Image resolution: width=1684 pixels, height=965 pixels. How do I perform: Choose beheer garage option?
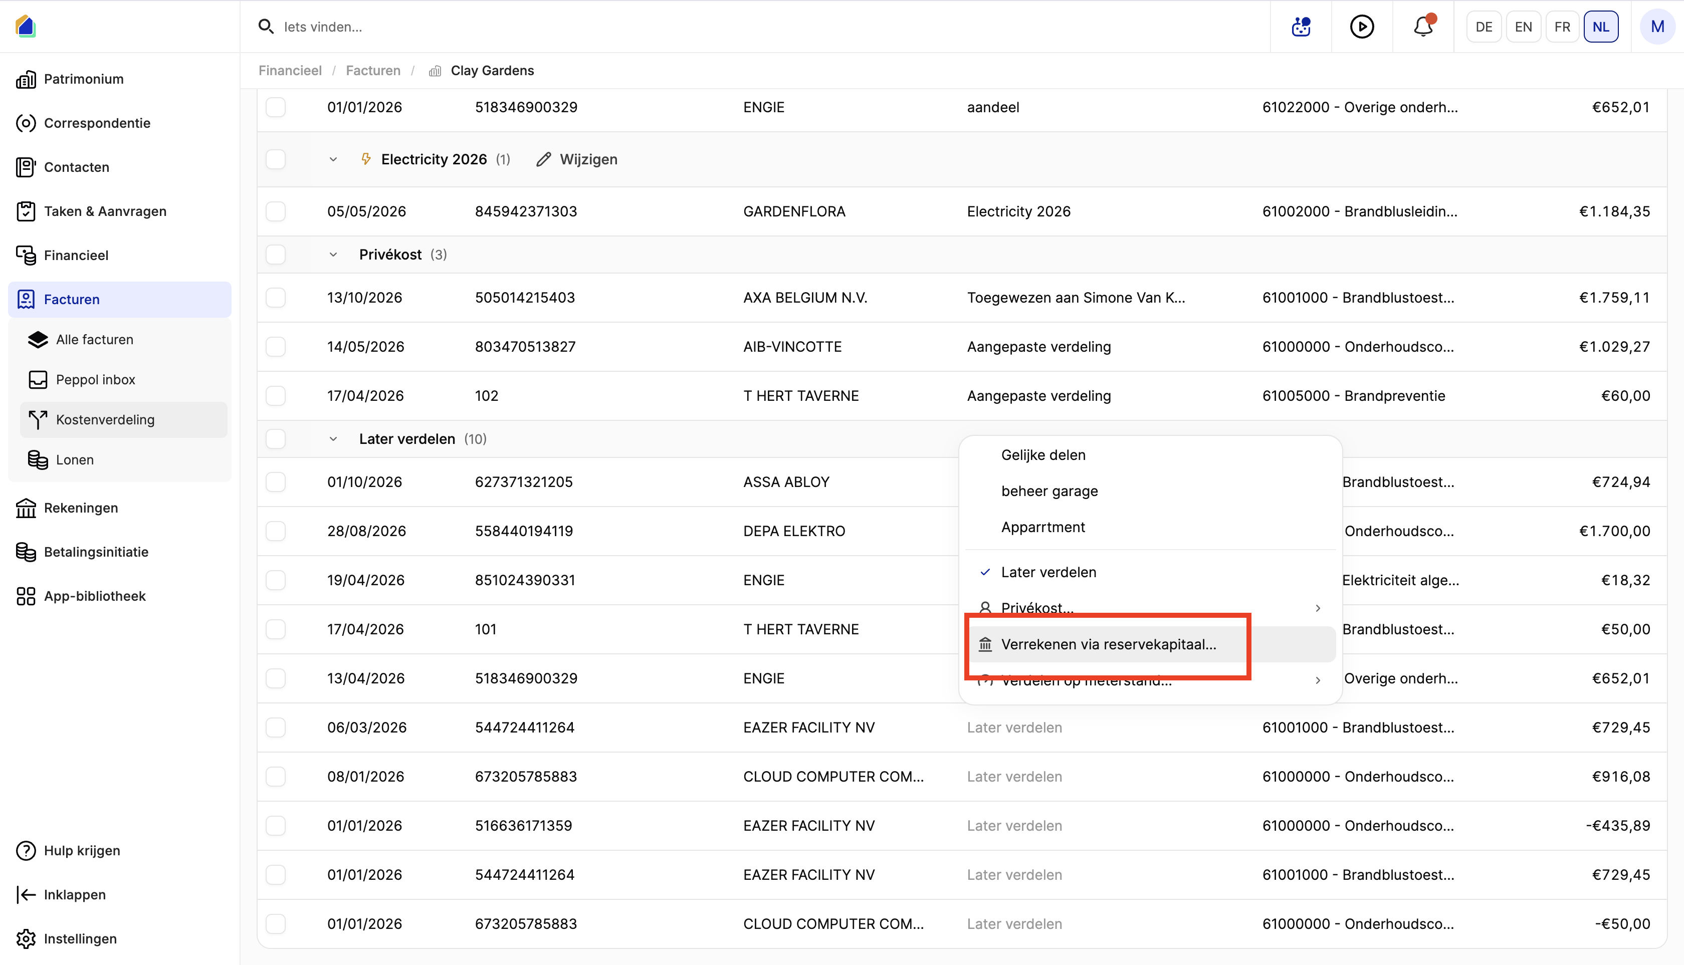tap(1150, 491)
